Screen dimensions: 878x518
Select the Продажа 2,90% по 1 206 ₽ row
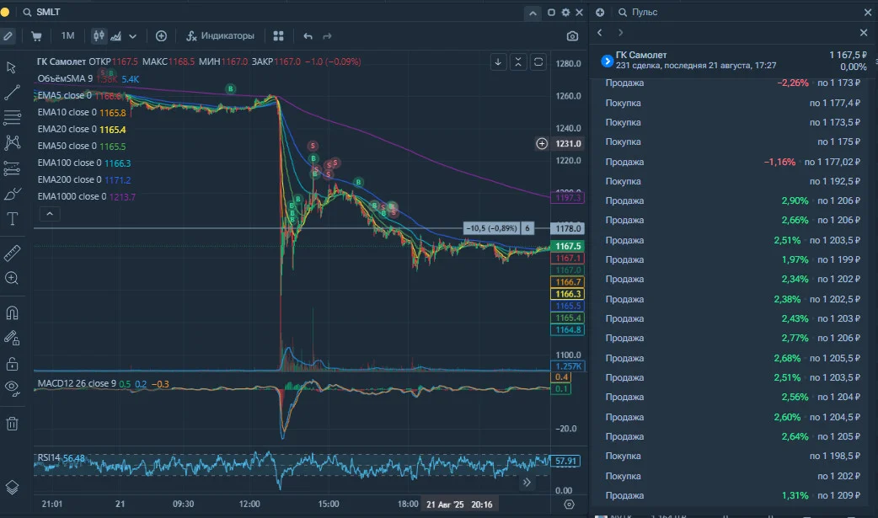click(732, 201)
